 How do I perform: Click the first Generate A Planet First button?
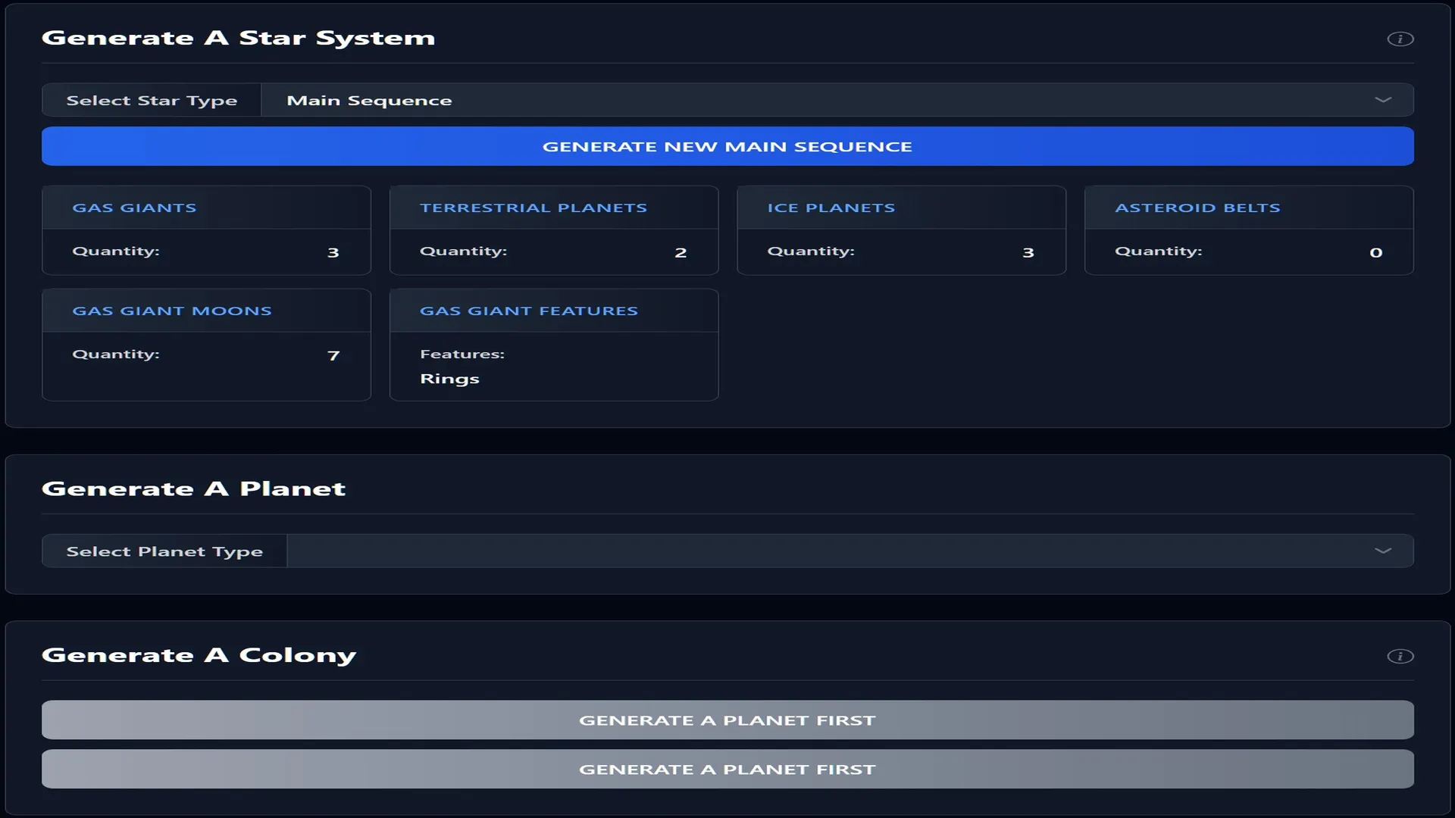727,720
